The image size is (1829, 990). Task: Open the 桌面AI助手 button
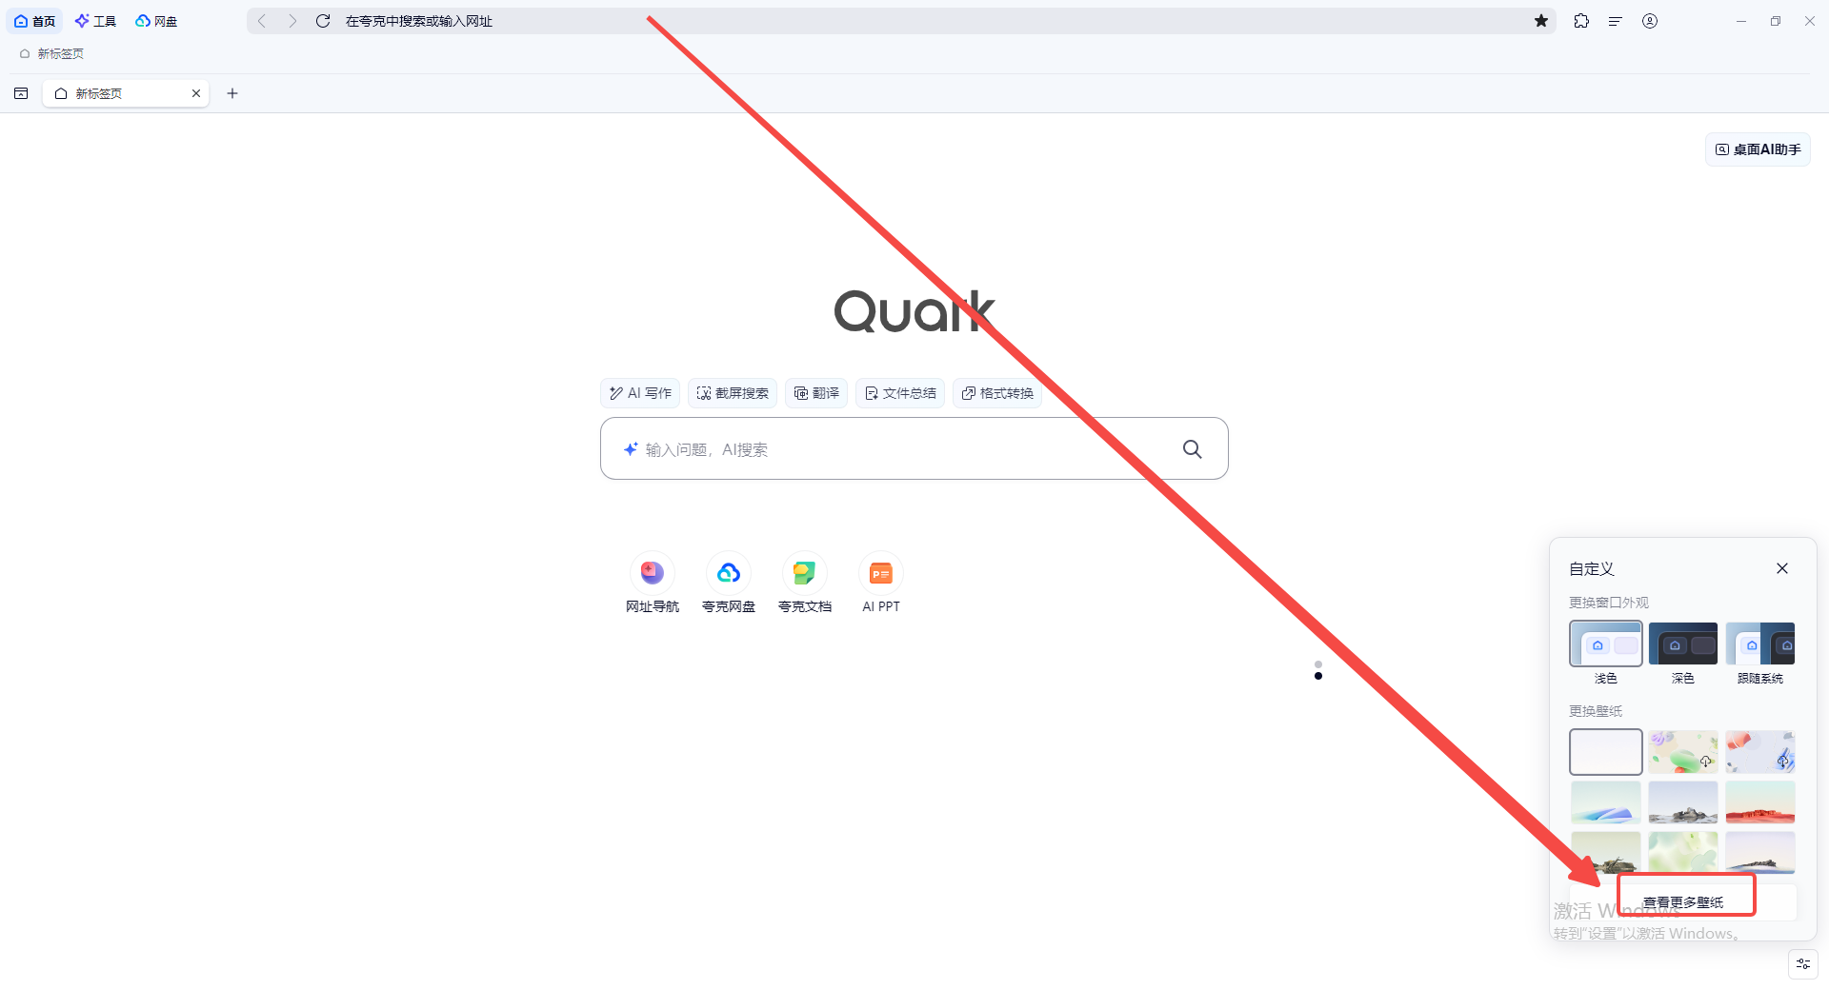(x=1758, y=149)
